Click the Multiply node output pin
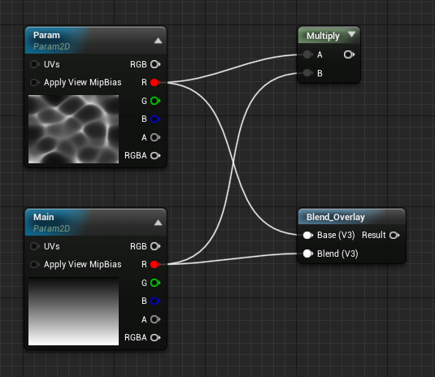Image resolution: width=435 pixels, height=377 pixels. pos(349,54)
